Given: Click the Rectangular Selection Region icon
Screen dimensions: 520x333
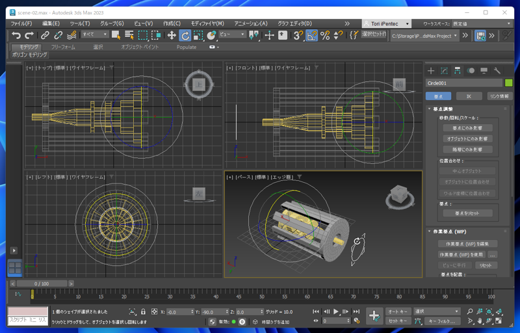Looking at the screenshot, I should tap(142, 35).
